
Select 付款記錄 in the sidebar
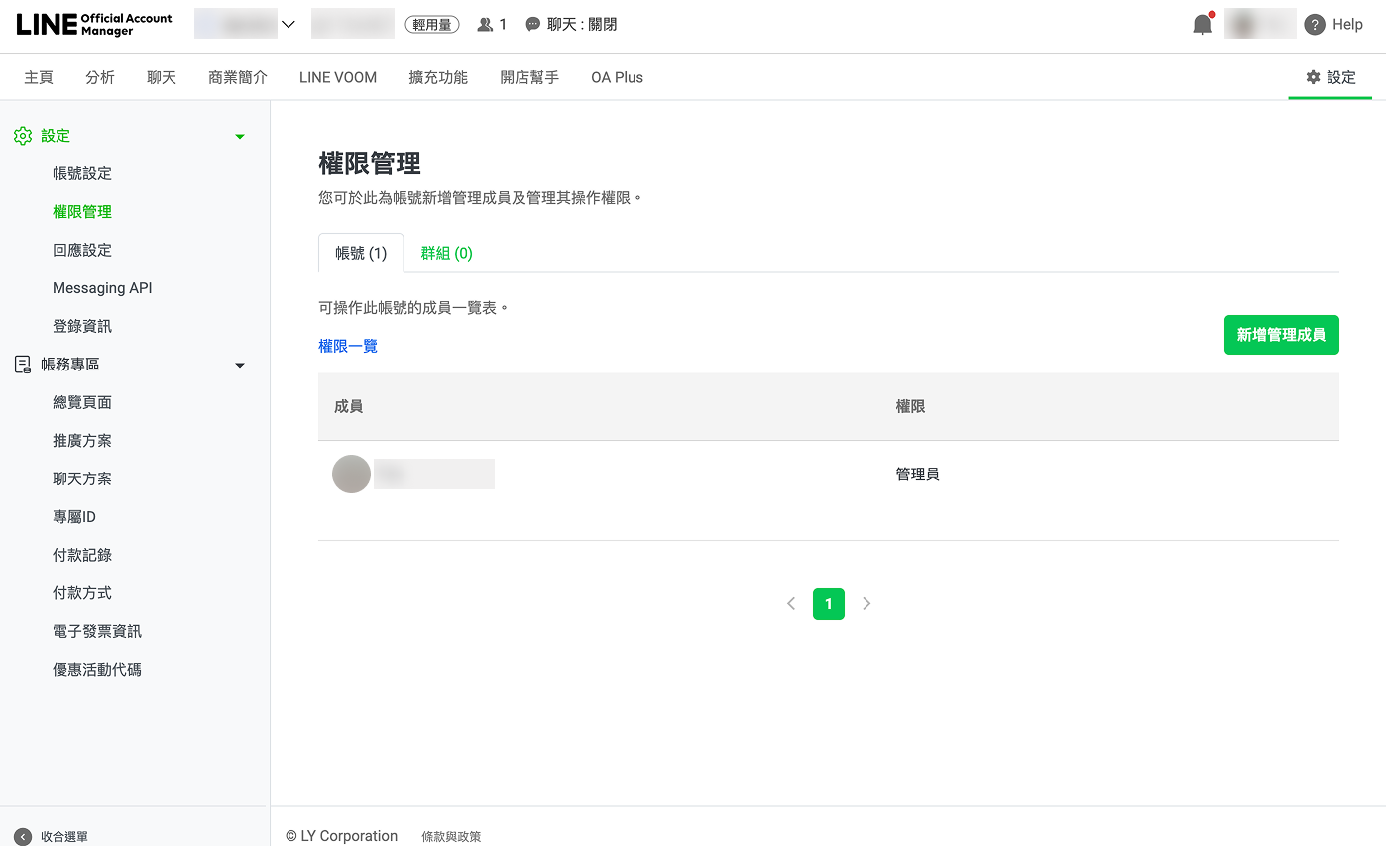(82, 555)
